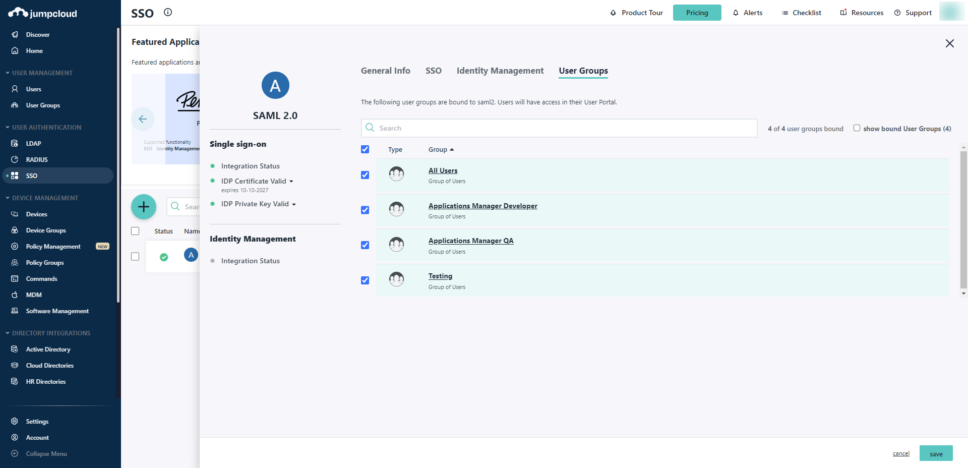Image resolution: width=968 pixels, height=468 pixels.
Task: Uncheck the All Users group checkbox
Action: coord(365,175)
